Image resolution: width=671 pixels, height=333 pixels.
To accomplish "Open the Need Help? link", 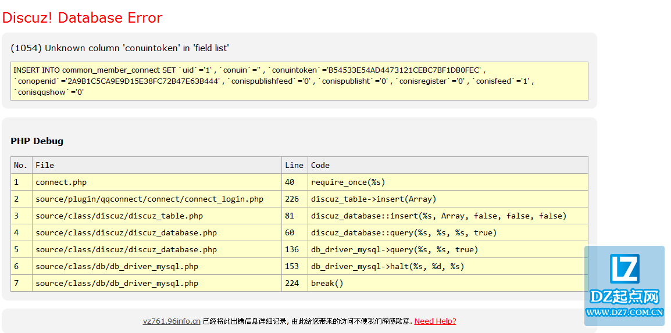I will (x=435, y=321).
